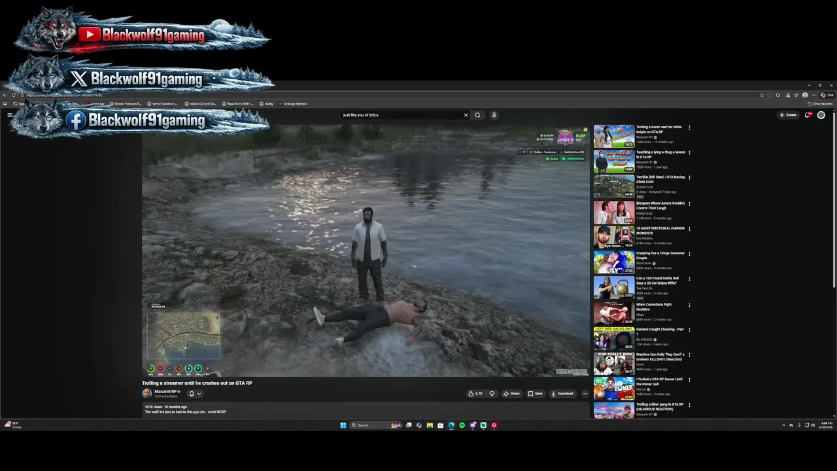The width and height of the screenshot is (837, 471).
Task: Open the YouTube account avatar menu
Action: pos(821,115)
